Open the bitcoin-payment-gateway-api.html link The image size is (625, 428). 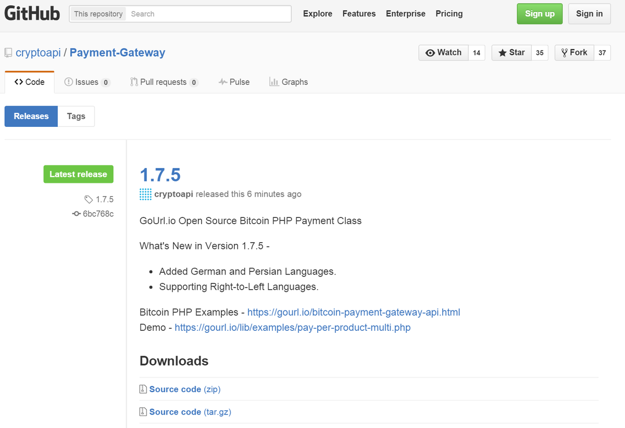click(354, 313)
